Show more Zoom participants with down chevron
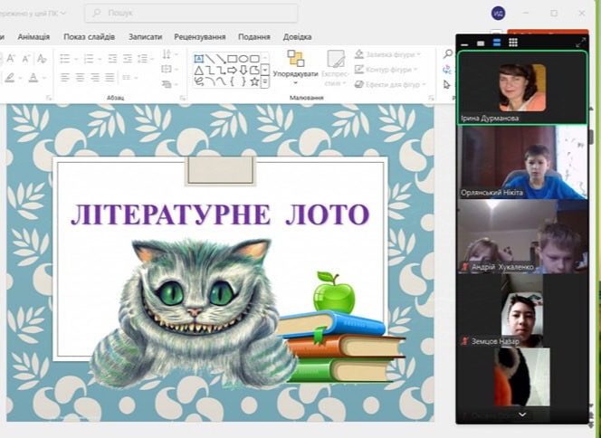The image size is (601, 438). coord(522,414)
